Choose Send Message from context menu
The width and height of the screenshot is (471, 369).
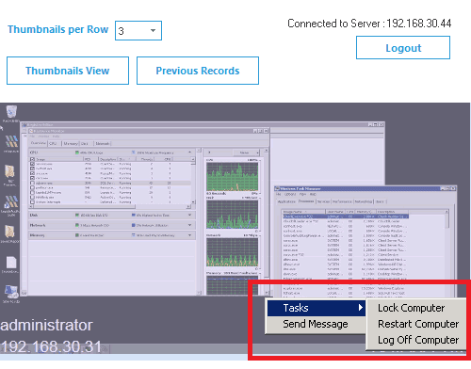point(316,324)
